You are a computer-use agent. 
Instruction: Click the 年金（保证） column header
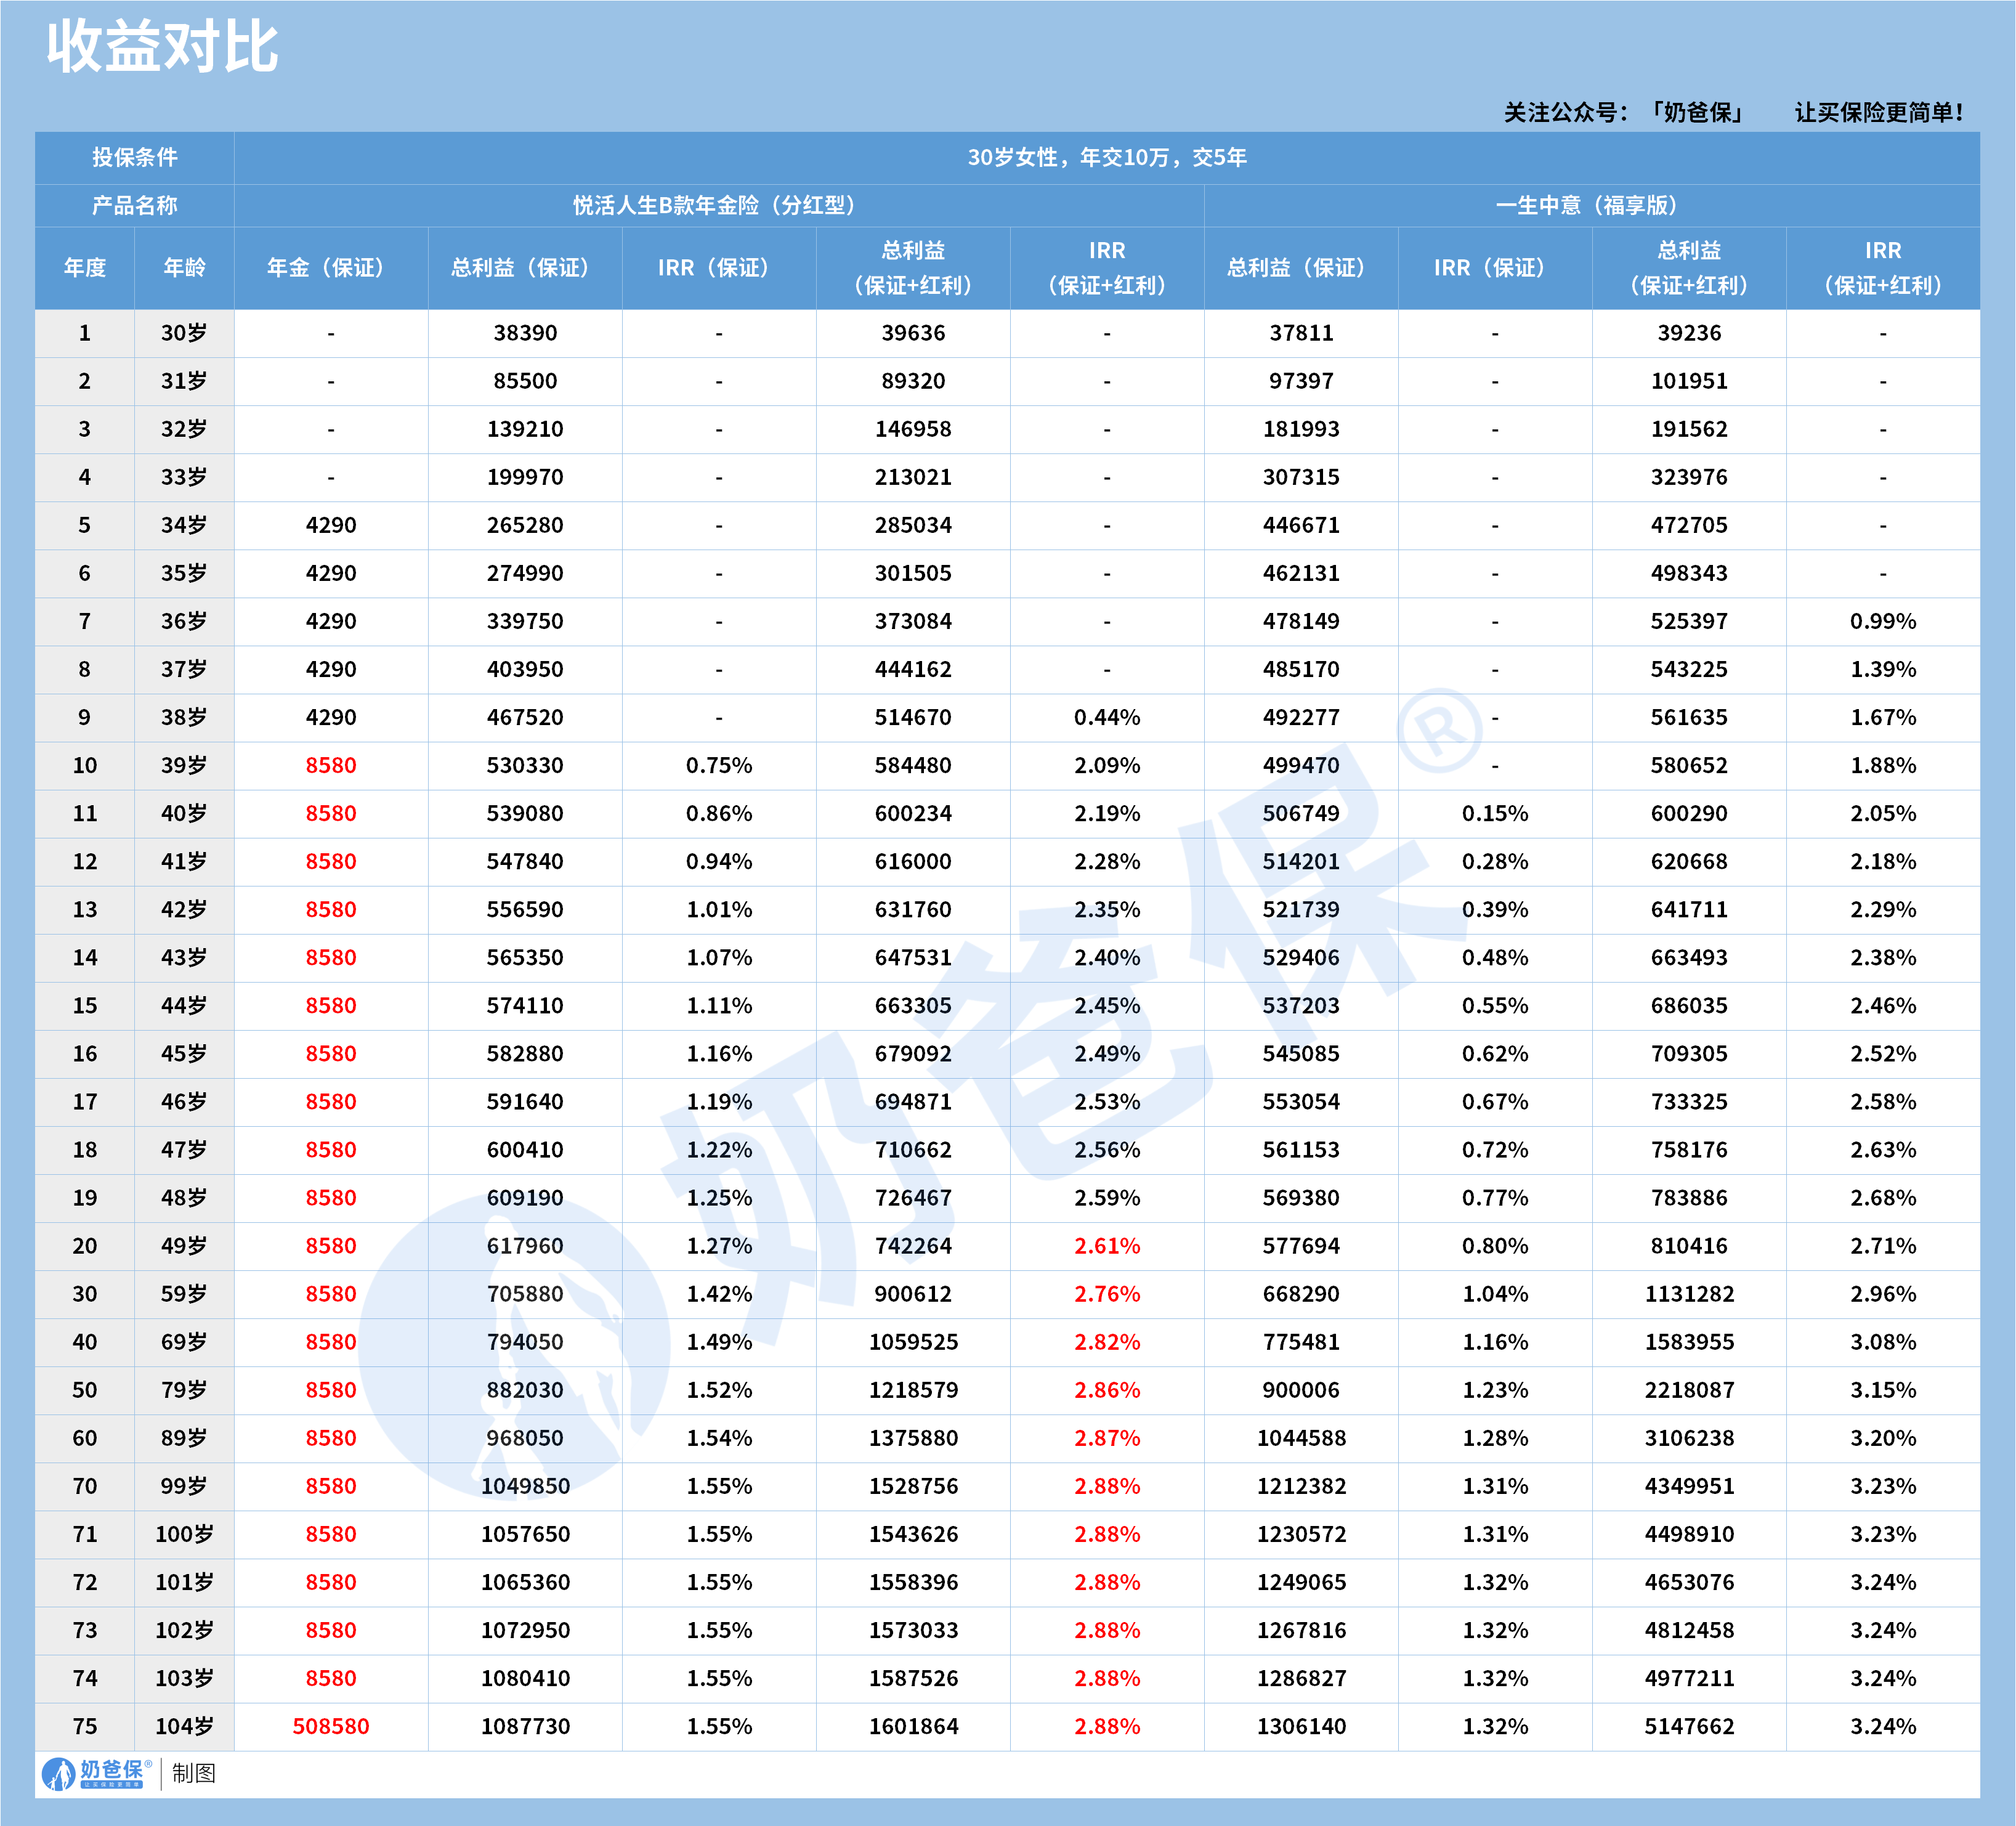pyautogui.click(x=330, y=267)
